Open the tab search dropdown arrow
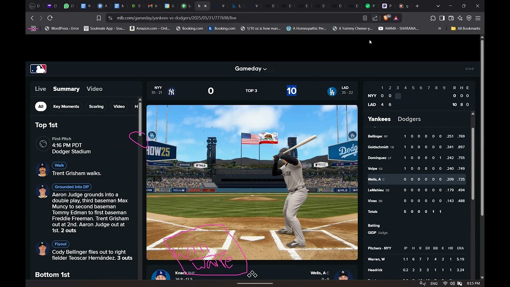 438,6
